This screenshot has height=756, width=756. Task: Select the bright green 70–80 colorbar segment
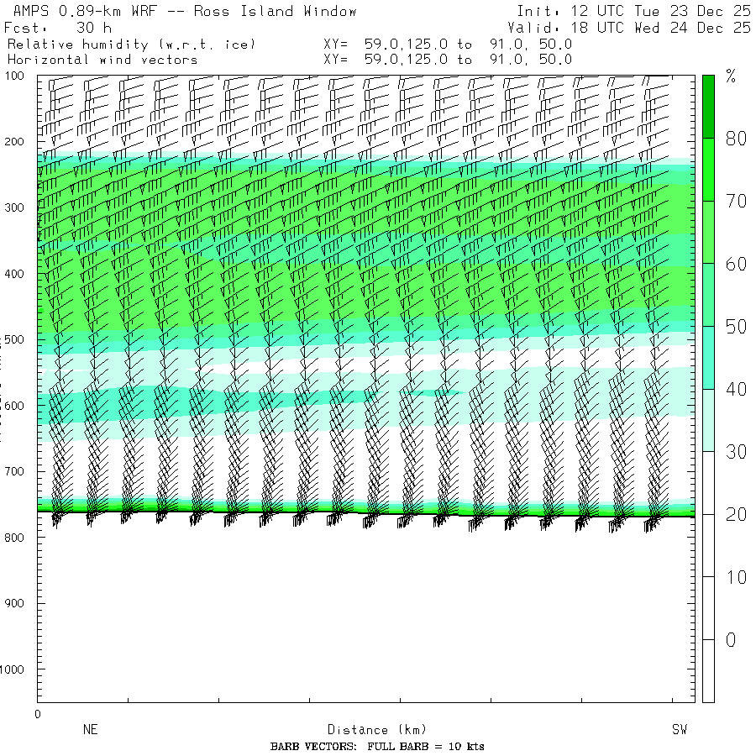tap(708, 170)
